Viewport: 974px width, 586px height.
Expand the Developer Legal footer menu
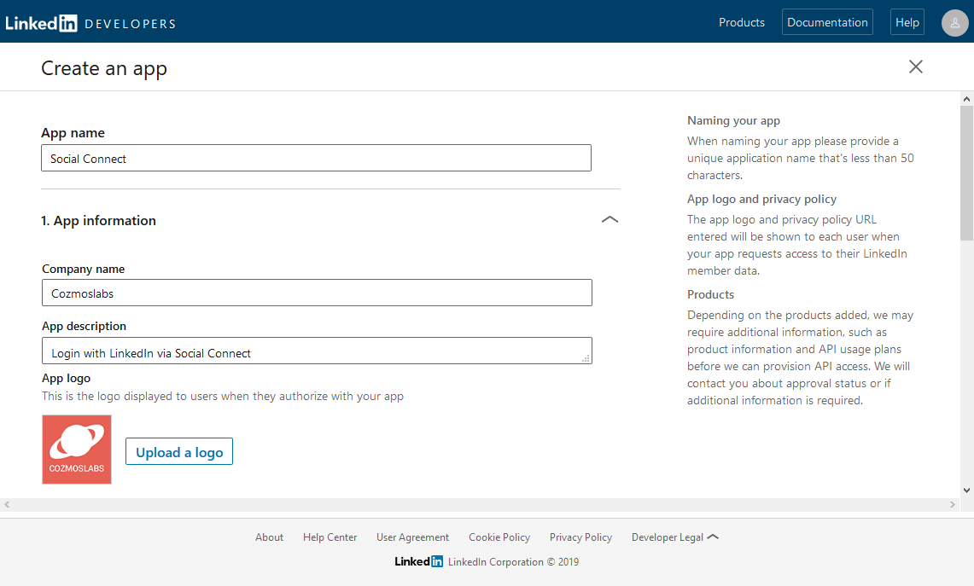(674, 537)
